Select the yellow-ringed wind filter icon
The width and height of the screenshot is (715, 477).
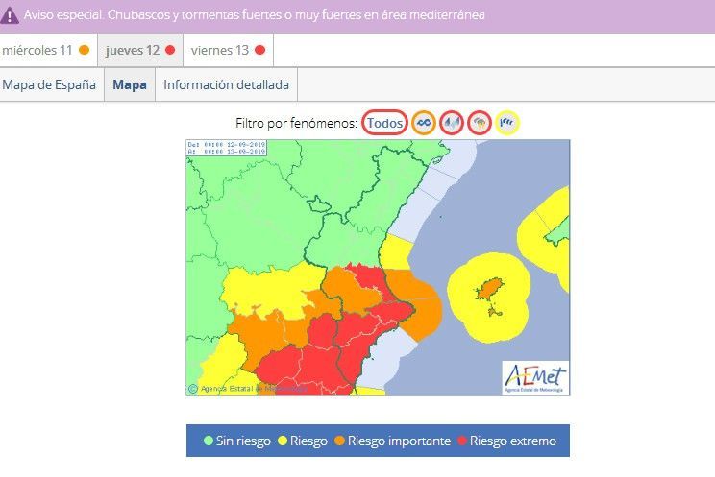507,123
